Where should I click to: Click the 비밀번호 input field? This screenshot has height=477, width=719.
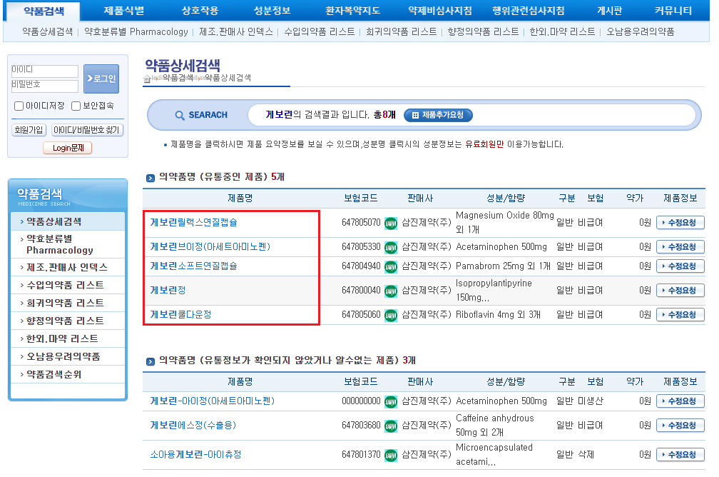tap(45, 86)
